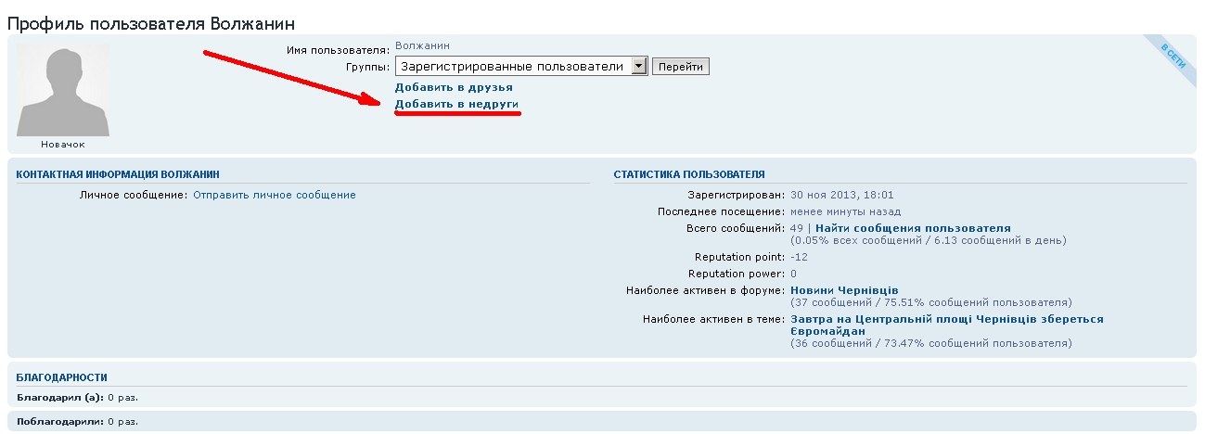Click the 'В сети' online status ribbon
Screen dimensions: 1205x434
click(x=1173, y=52)
